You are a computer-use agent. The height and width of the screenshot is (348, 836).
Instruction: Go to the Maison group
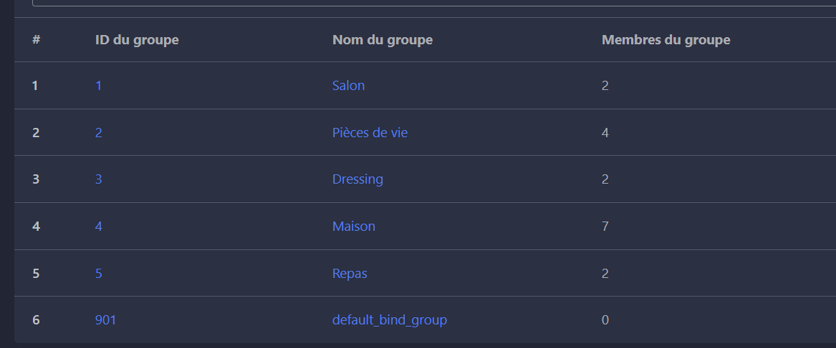353,227
